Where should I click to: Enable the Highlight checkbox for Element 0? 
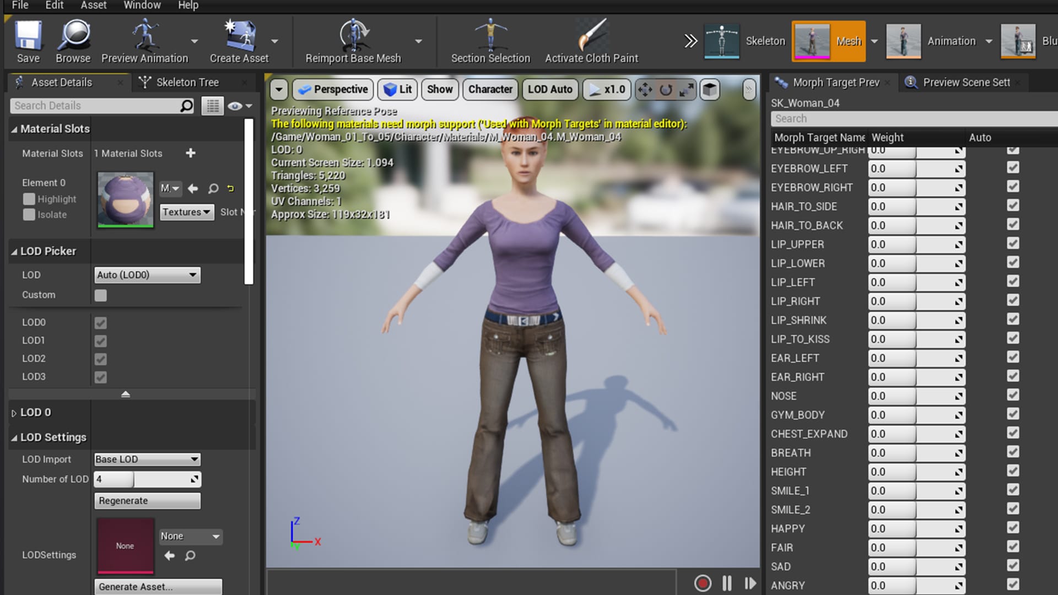29,199
